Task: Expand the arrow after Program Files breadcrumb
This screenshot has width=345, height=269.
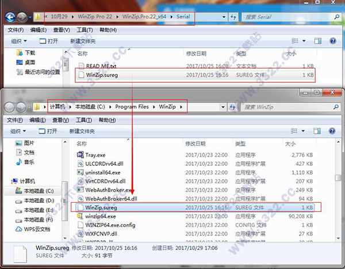Action: [154, 107]
